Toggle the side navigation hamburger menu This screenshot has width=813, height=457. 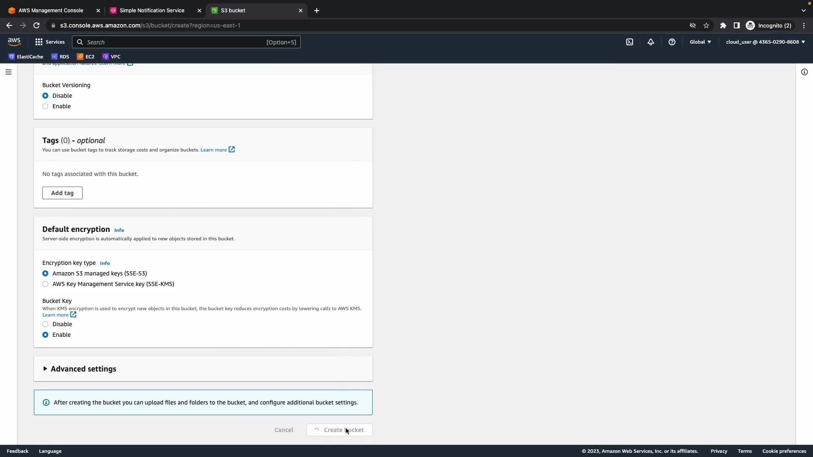tap(8, 72)
